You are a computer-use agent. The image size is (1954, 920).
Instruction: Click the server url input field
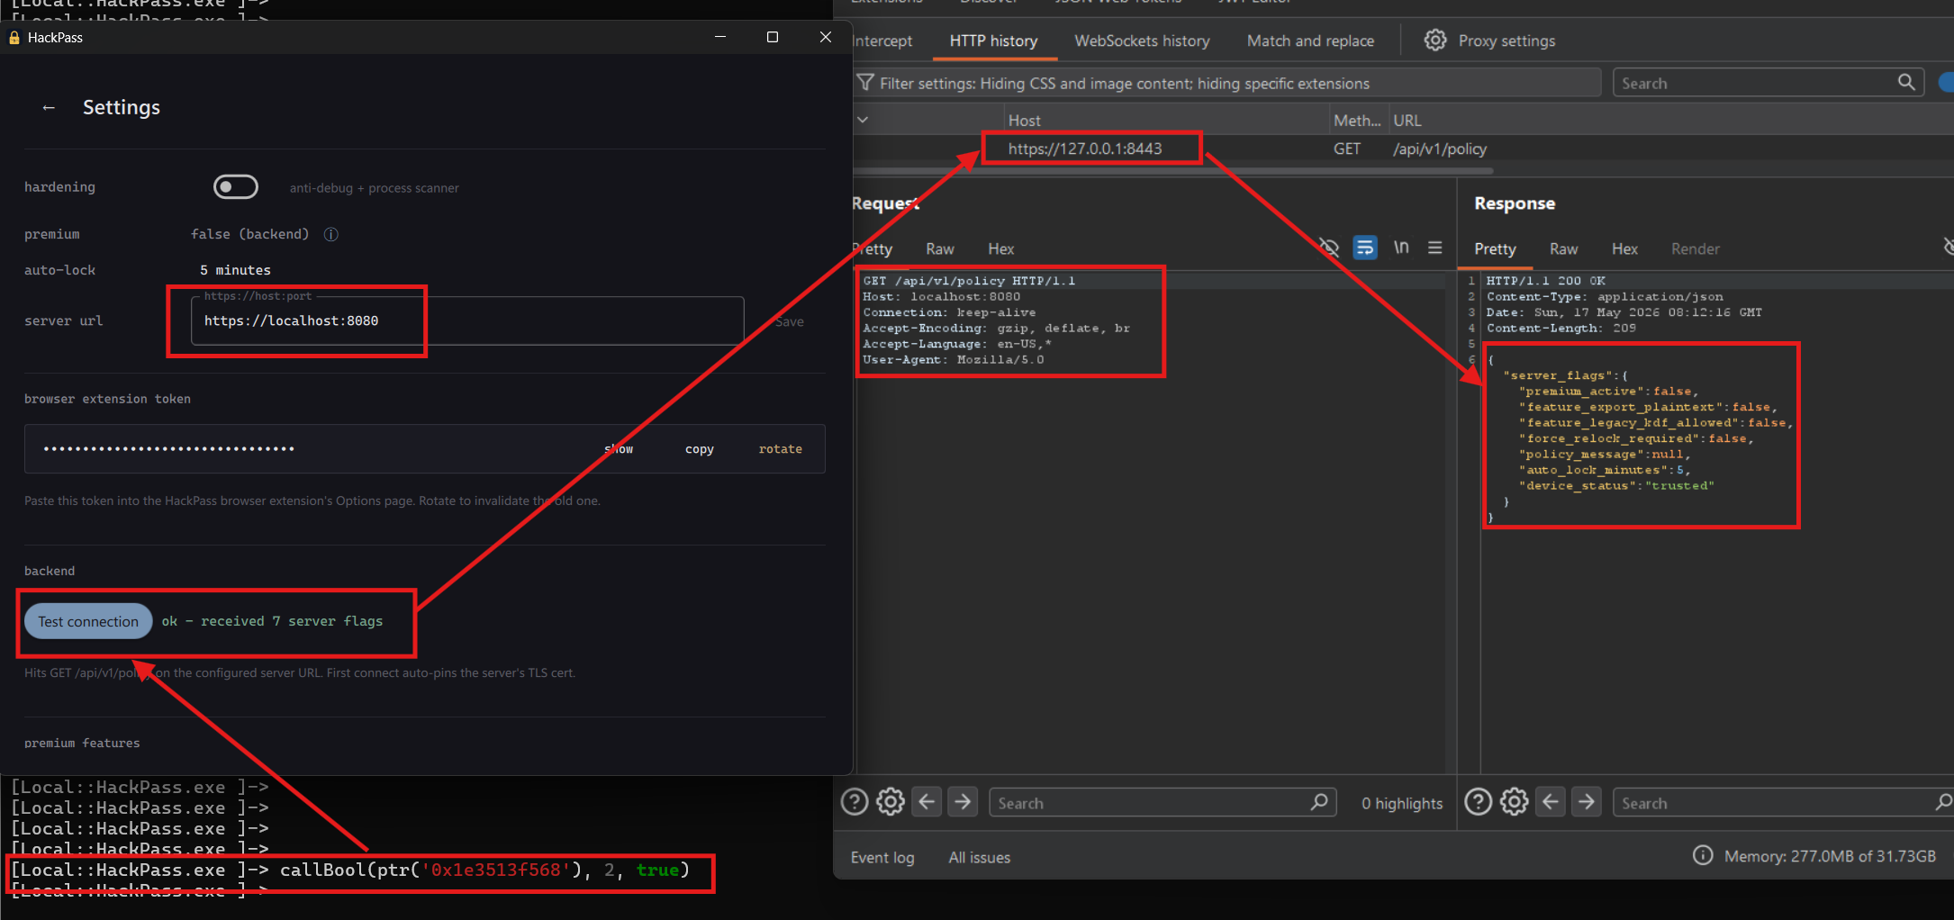tap(467, 320)
